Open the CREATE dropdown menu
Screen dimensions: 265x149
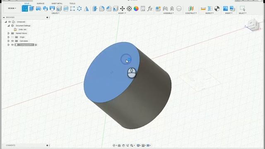(55, 13)
